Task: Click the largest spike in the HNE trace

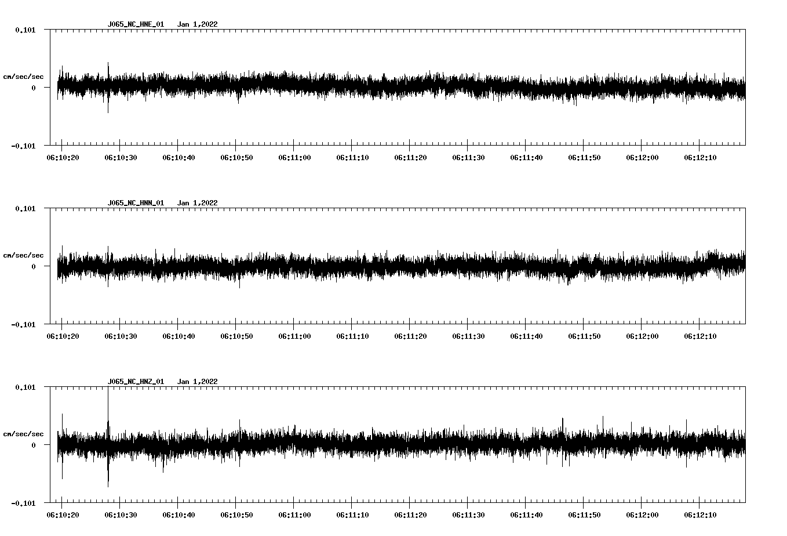Action: (x=108, y=87)
